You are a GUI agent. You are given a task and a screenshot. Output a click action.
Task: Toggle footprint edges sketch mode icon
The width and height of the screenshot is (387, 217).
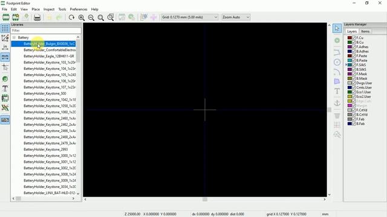point(5,98)
